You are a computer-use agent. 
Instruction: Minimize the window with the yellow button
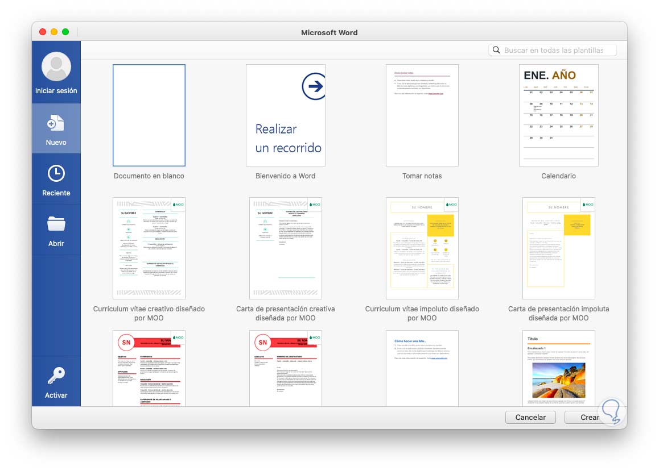[54, 32]
